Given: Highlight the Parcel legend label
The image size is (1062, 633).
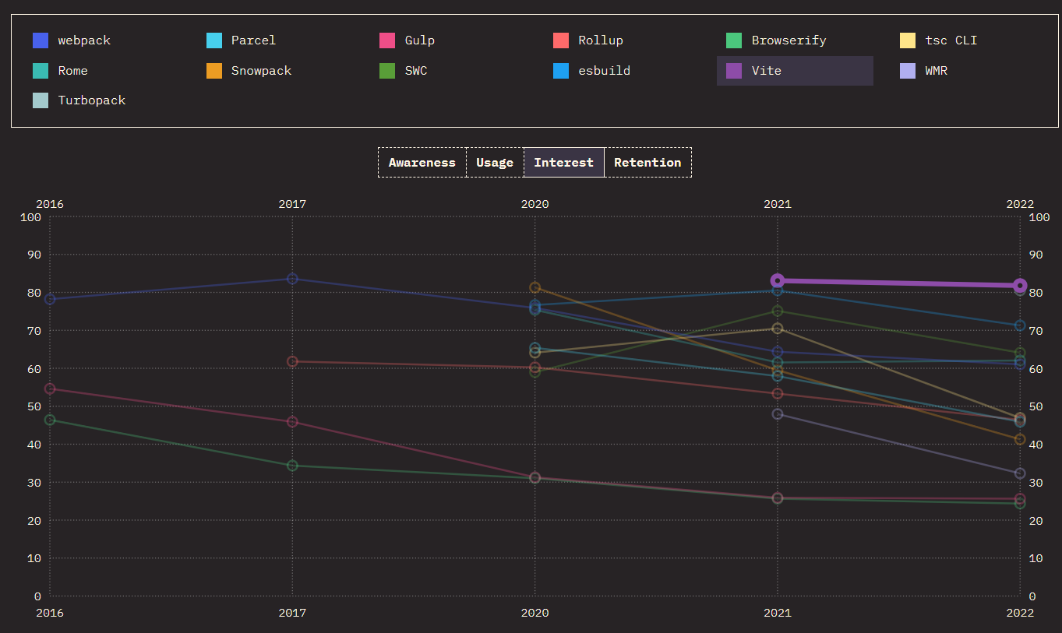Looking at the screenshot, I should coord(253,40).
